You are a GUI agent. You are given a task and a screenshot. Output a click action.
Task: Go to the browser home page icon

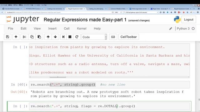click(171, 12)
